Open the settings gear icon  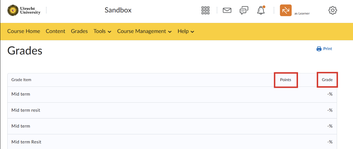[x=332, y=11]
